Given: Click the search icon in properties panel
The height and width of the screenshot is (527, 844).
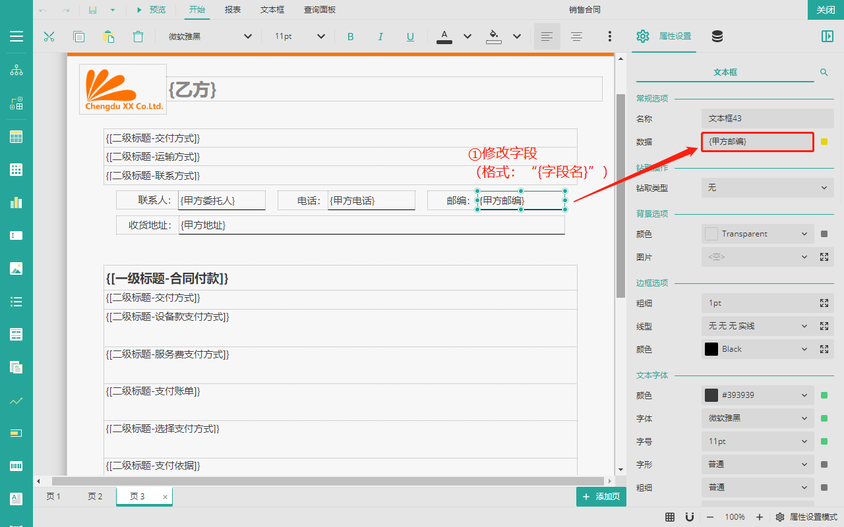Looking at the screenshot, I should click(824, 72).
